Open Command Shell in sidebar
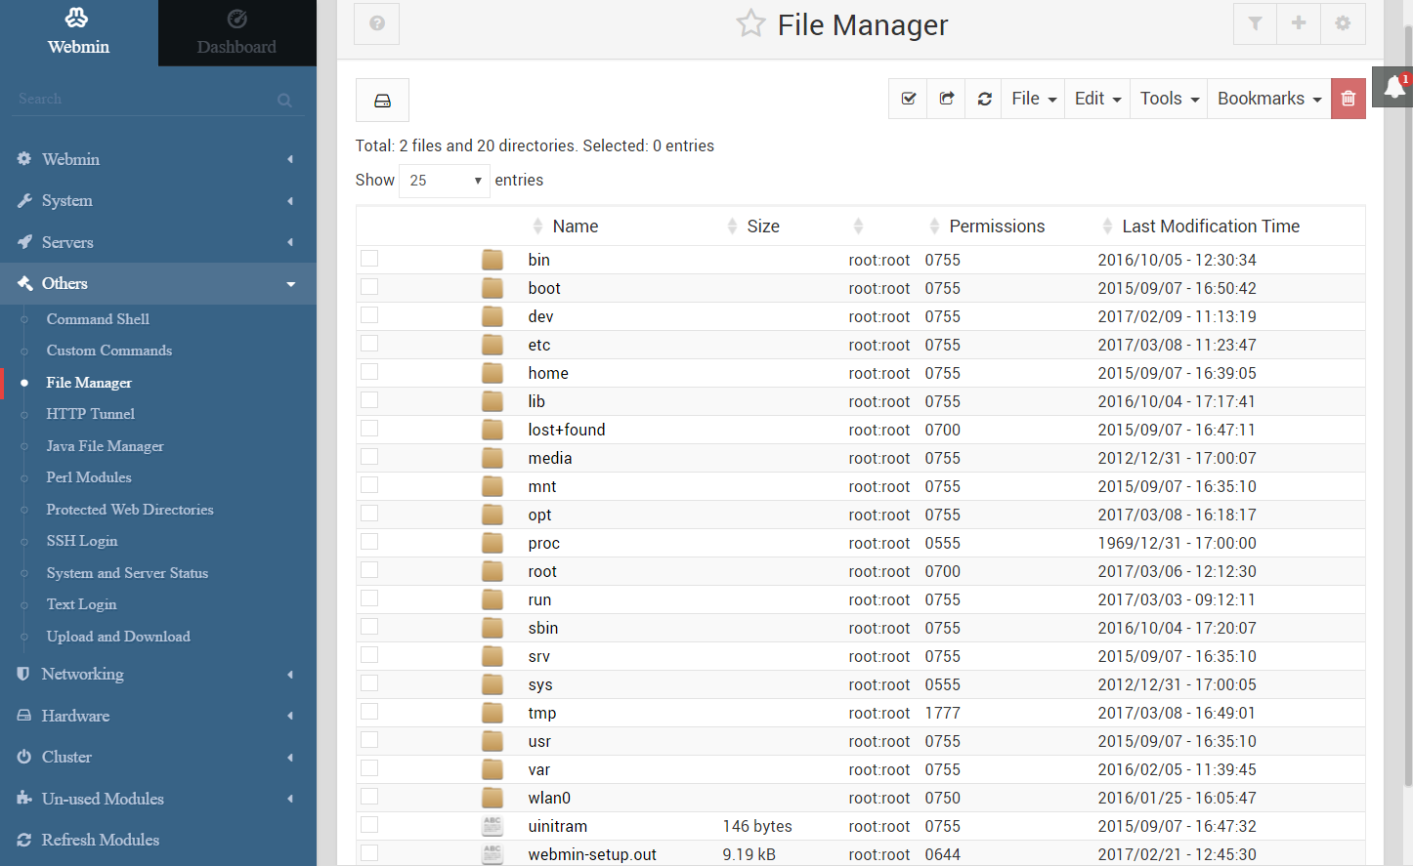The height and width of the screenshot is (866, 1413). point(98,319)
